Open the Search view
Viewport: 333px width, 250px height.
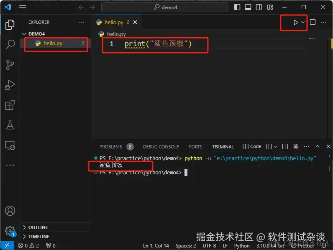pyautogui.click(x=10, y=45)
